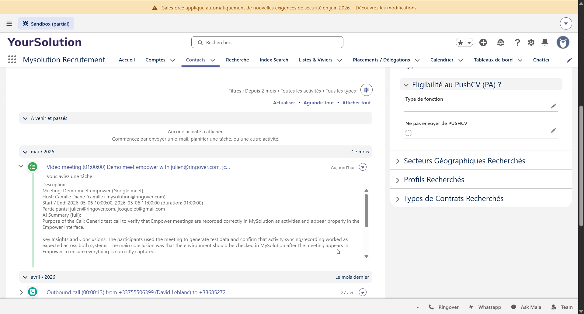Image resolution: width=584 pixels, height=314 pixels.
Task: Expand the Tableaux de bord dropdown chevron
Action: [x=520, y=60]
